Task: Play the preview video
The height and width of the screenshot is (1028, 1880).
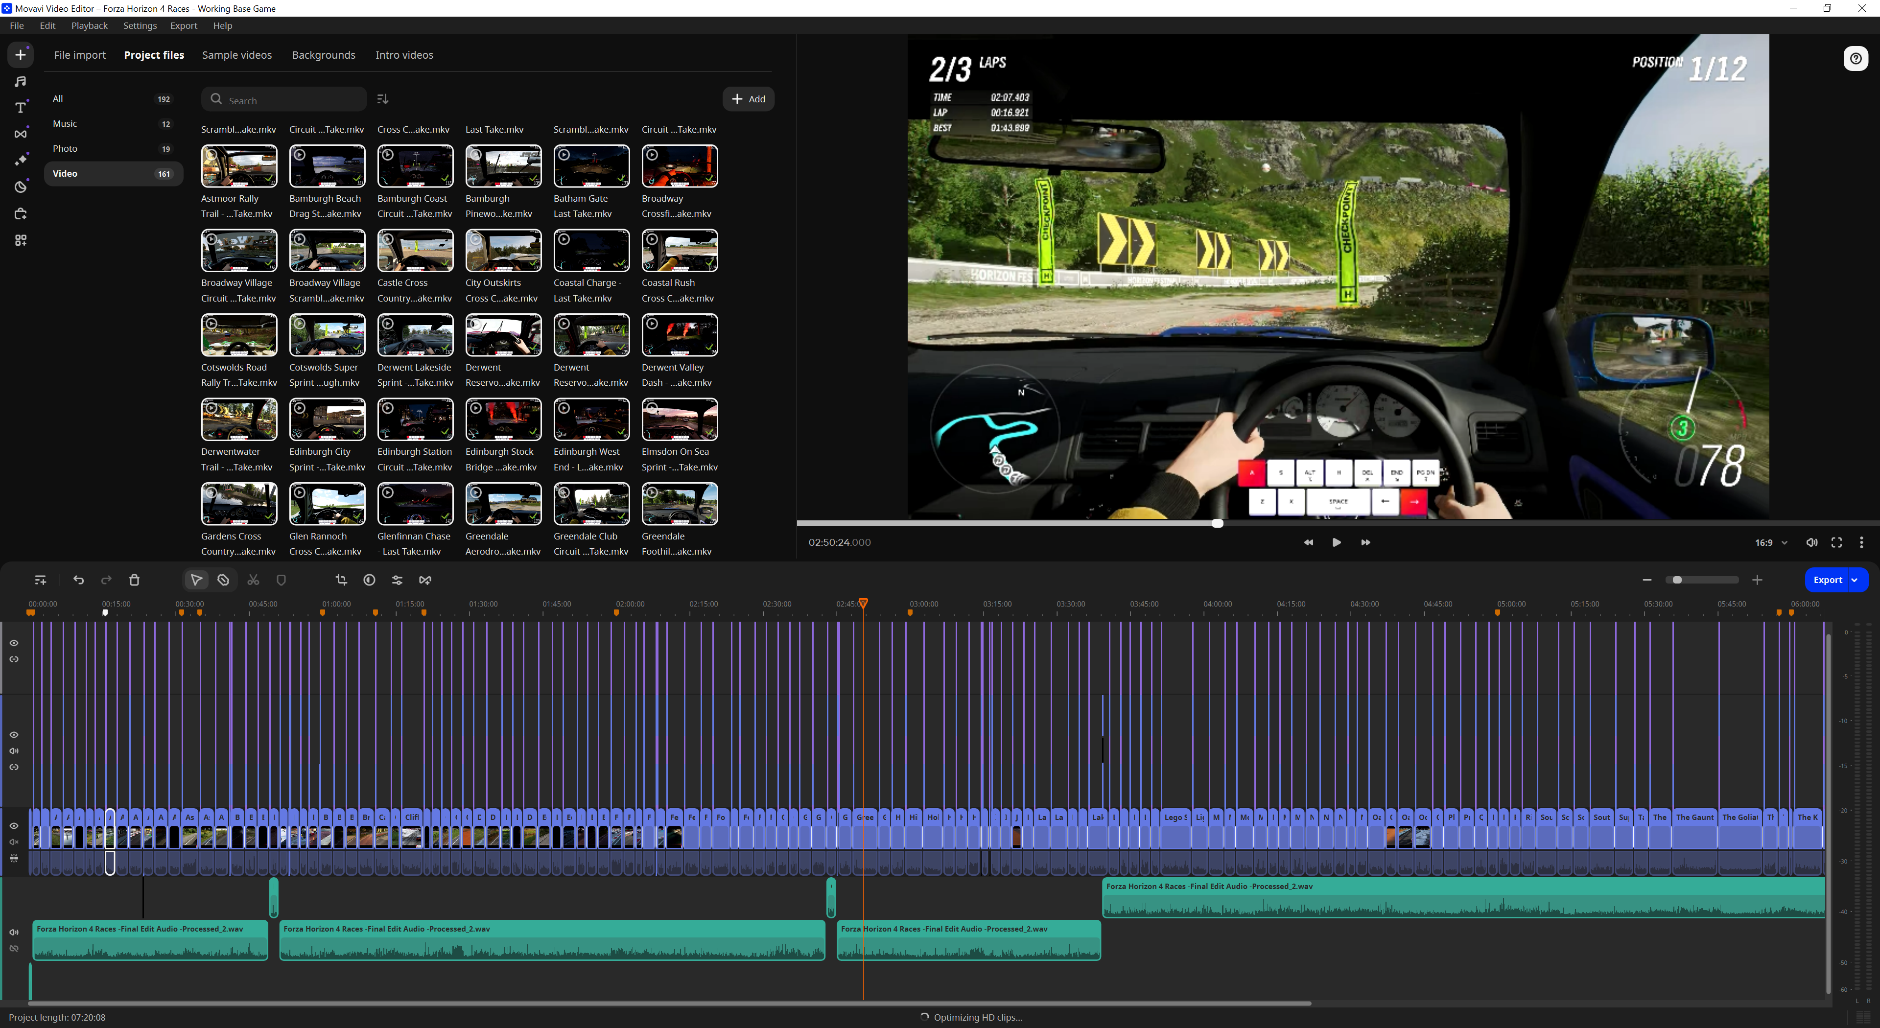Action: (1336, 542)
